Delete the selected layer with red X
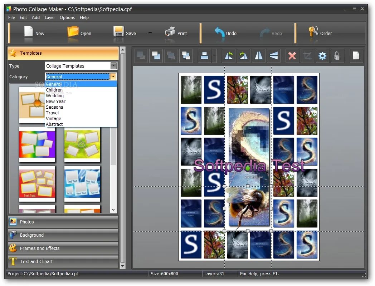The image size is (375, 286). 292,56
